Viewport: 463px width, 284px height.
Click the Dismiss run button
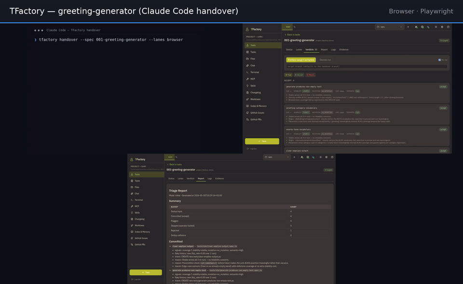(325, 60)
